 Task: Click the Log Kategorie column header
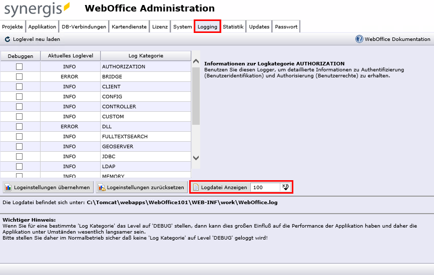(x=146, y=56)
